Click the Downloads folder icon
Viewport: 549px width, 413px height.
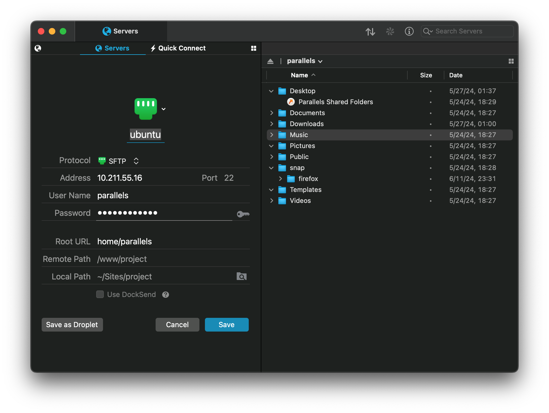point(282,124)
